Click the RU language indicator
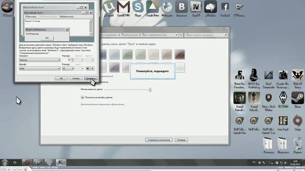This screenshot has height=171, width=305. [254, 162]
